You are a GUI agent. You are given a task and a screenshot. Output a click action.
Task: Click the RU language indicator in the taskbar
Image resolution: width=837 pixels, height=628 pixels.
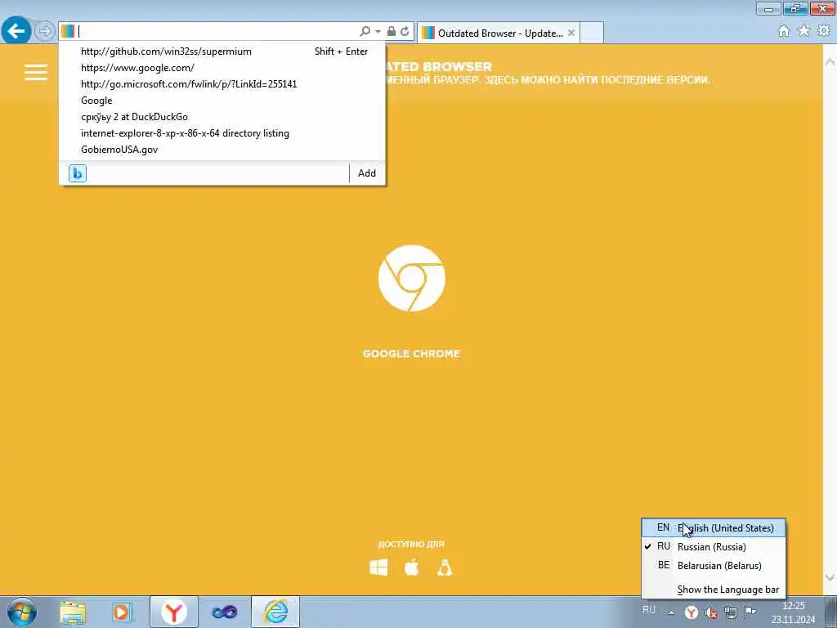(648, 610)
